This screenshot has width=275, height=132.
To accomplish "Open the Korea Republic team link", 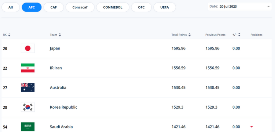I will 63,107.
